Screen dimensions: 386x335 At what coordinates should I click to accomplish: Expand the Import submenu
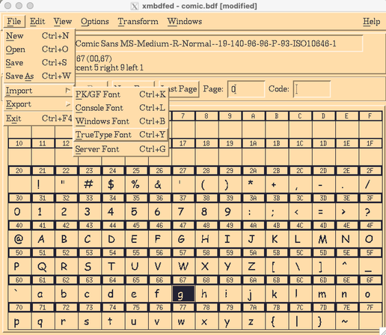click(x=39, y=91)
